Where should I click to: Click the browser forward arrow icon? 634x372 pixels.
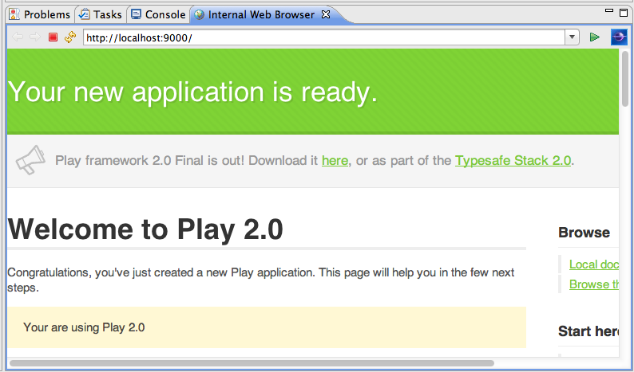point(35,37)
